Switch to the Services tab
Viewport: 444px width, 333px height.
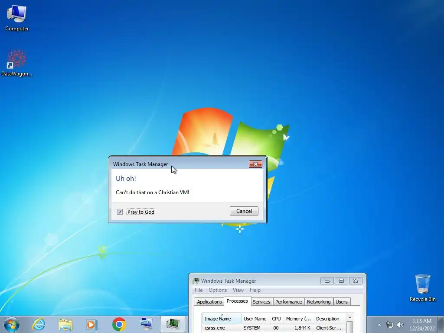point(261,302)
